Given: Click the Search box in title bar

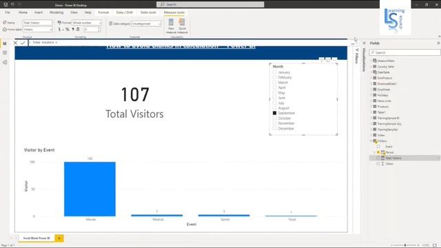Looking at the screenshot, I should (210, 5).
